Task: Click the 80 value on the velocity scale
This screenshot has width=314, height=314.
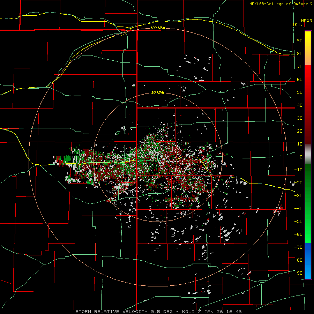Action: (300, 54)
